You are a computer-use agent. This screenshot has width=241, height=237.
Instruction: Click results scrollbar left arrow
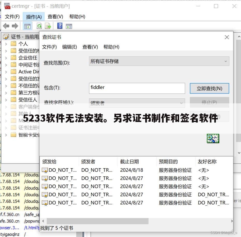[x=43, y=221]
